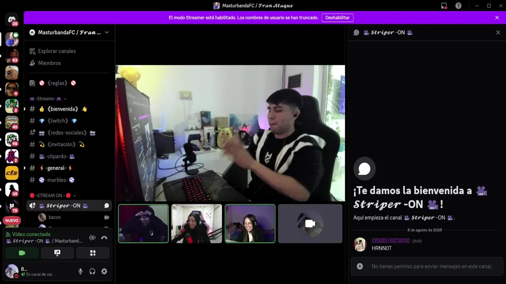Toggle microphone mute in user panel
This screenshot has width=506, height=284.
click(x=80, y=271)
